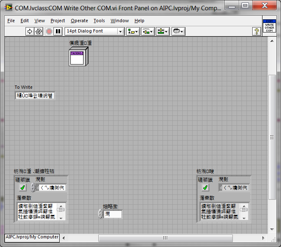The image size is (281, 247).
Task: Open the Distribute Objects tool
Action: (x=148, y=32)
